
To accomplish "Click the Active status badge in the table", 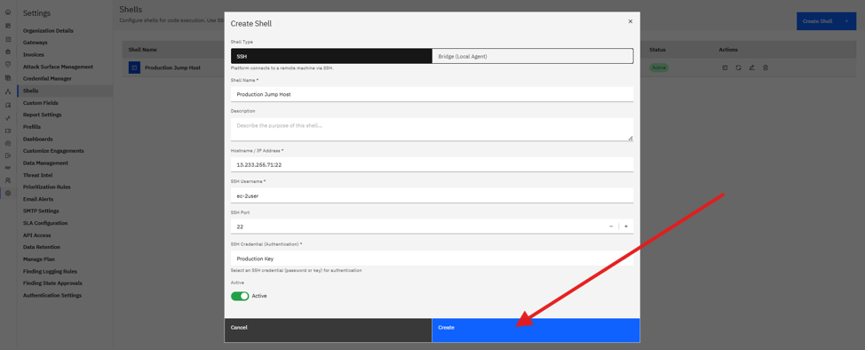I will coord(659,68).
